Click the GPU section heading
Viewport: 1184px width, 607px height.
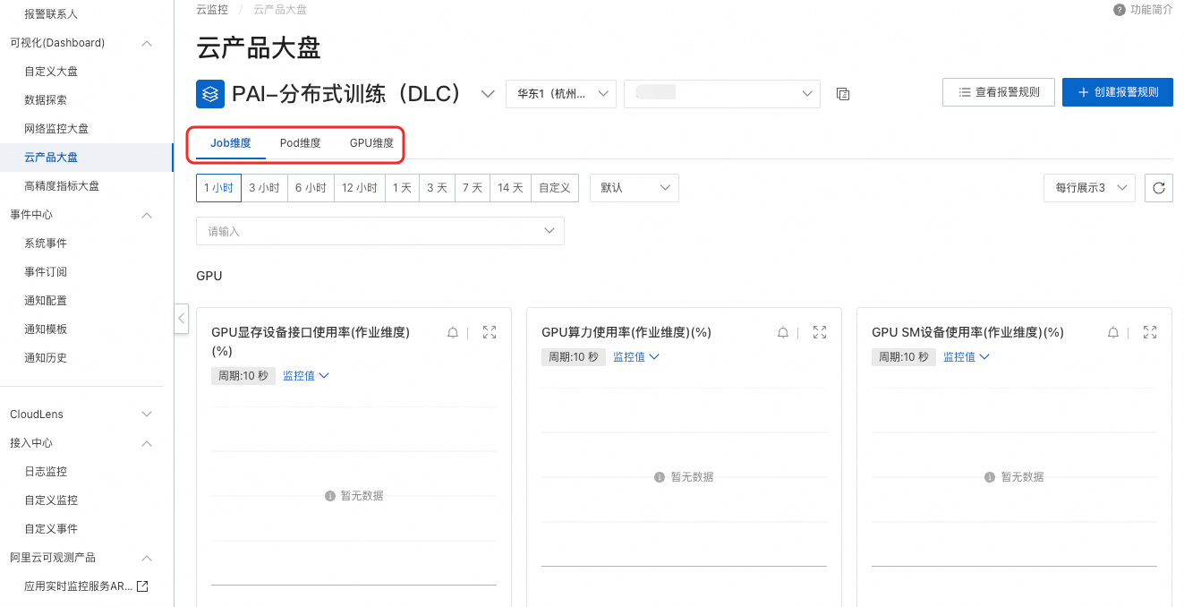point(209,276)
